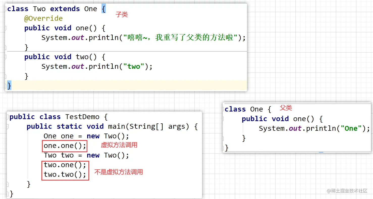The width and height of the screenshot is (373, 199).
Task: Click the final closing brace of TestDemo class
Action: click(x=11, y=194)
